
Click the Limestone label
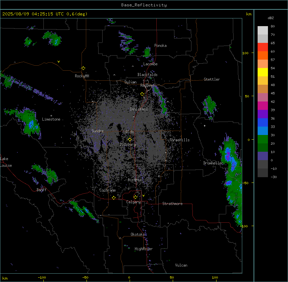[51, 119]
